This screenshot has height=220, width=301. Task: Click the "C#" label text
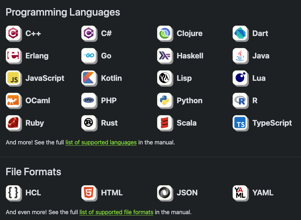106,33
